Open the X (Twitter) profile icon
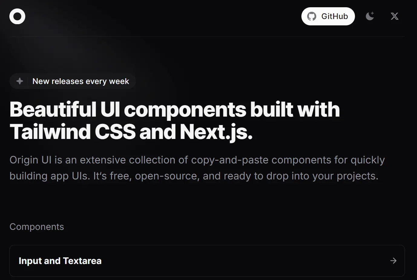Viewport: 417px width, 280px height. pos(395,16)
